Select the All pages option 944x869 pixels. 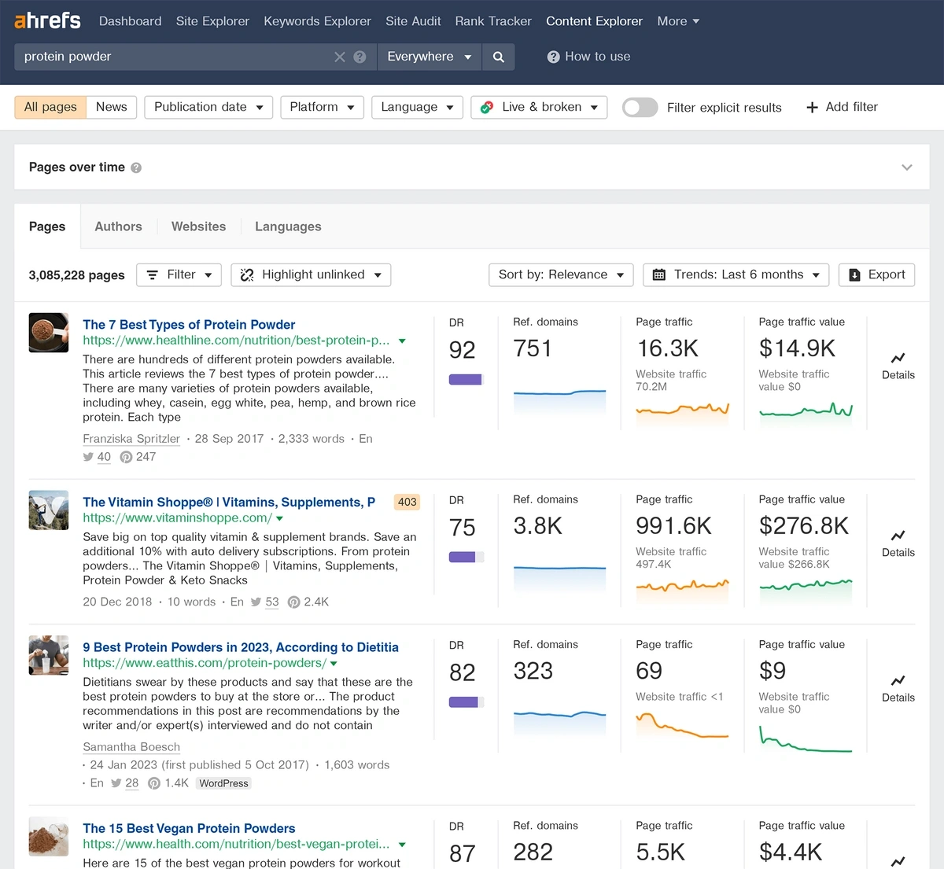50,107
